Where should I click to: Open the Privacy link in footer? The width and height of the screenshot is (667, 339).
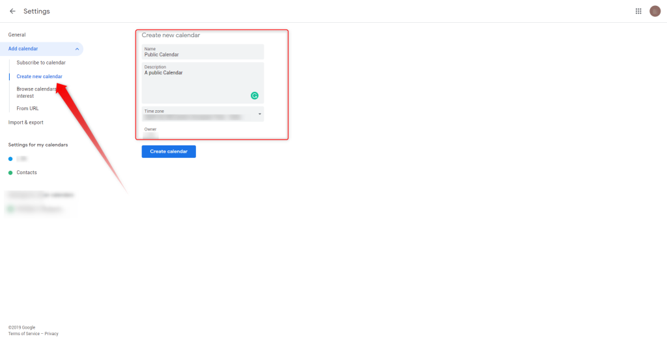coord(51,334)
